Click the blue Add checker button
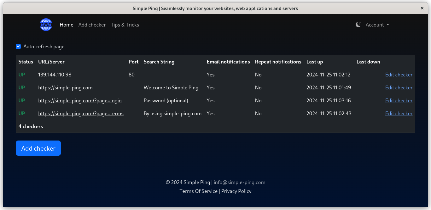The image size is (431, 210). (38, 148)
